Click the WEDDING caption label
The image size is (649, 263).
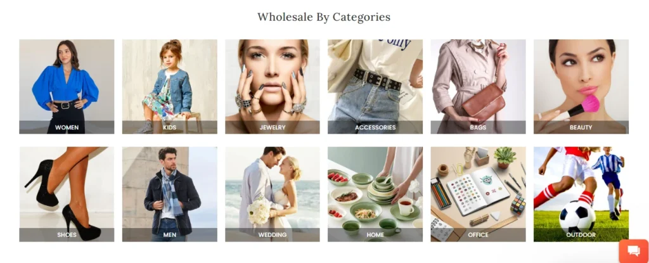273,235
